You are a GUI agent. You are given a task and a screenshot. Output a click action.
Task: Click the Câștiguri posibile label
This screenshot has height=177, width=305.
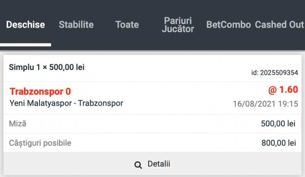[40, 143]
